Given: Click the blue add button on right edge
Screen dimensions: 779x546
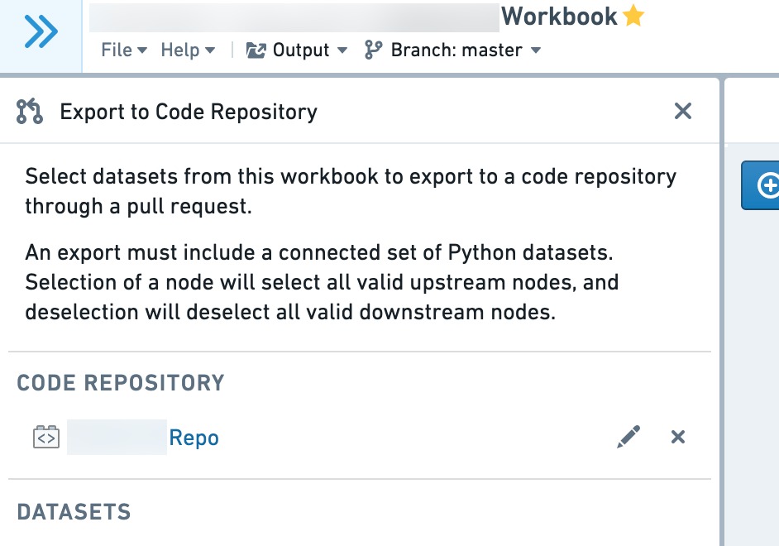Looking at the screenshot, I should click(x=761, y=185).
